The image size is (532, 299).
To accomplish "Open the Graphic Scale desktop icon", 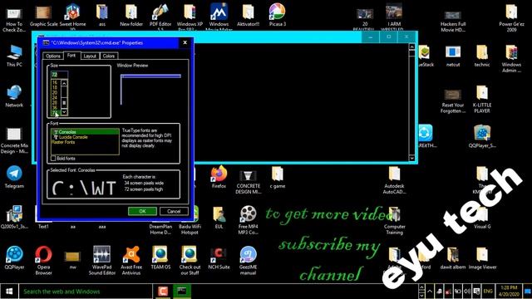I will [x=43, y=15].
